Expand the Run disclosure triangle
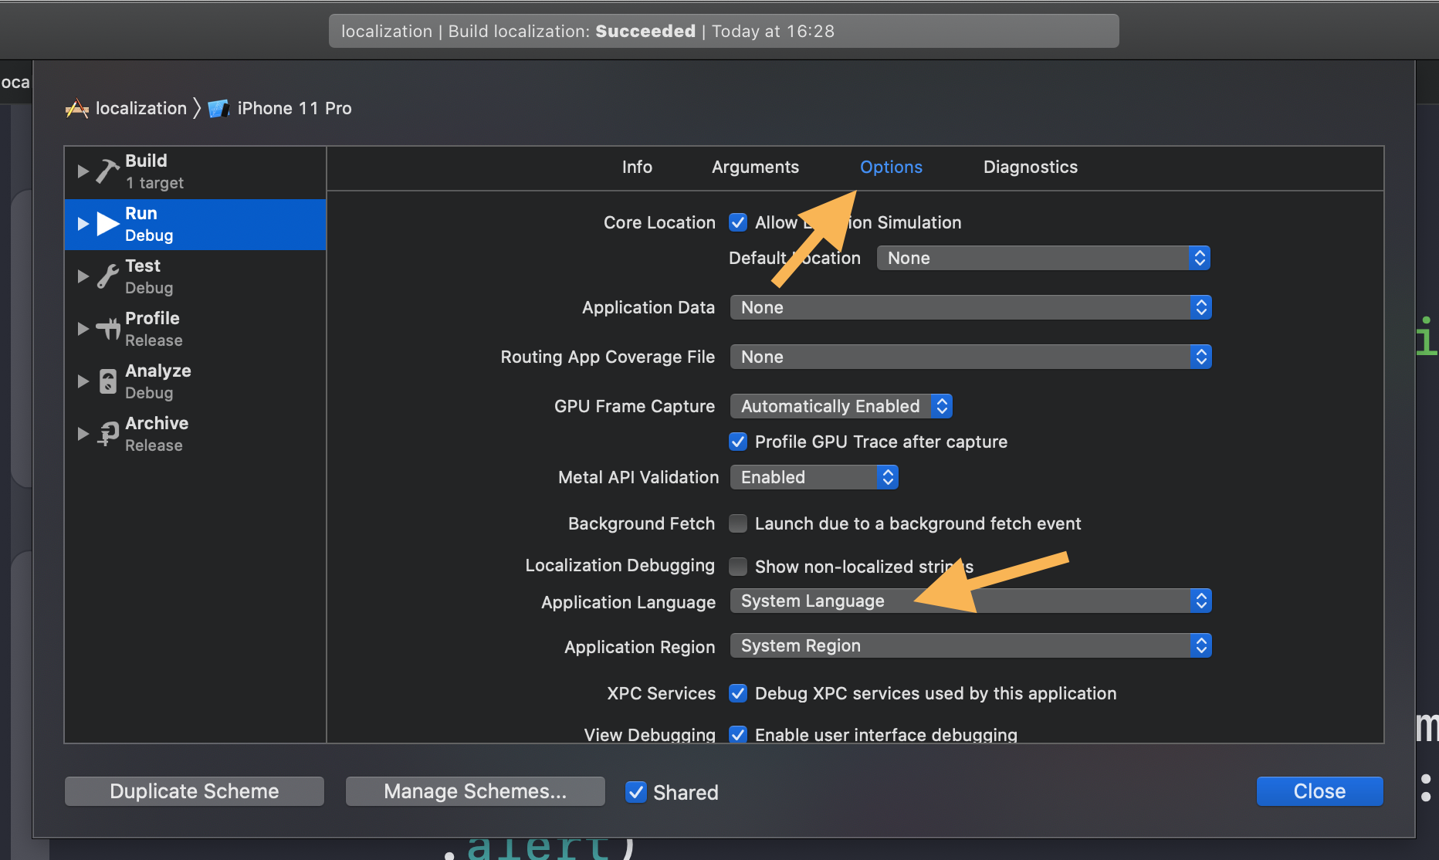The width and height of the screenshot is (1439, 860). tap(83, 224)
